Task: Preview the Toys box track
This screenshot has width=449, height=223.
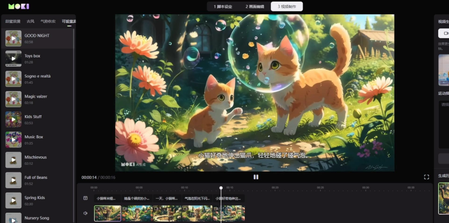Action: pos(13,59)
